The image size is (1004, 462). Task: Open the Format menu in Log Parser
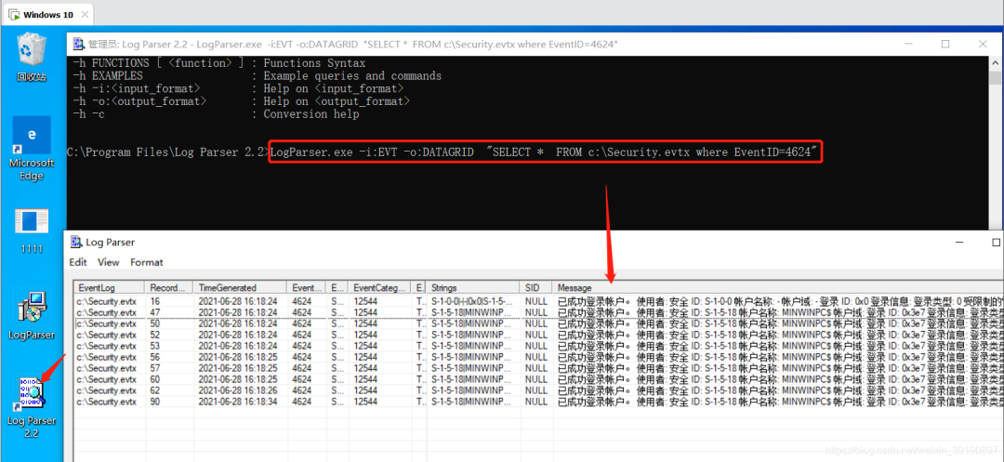tap(147, 262)
